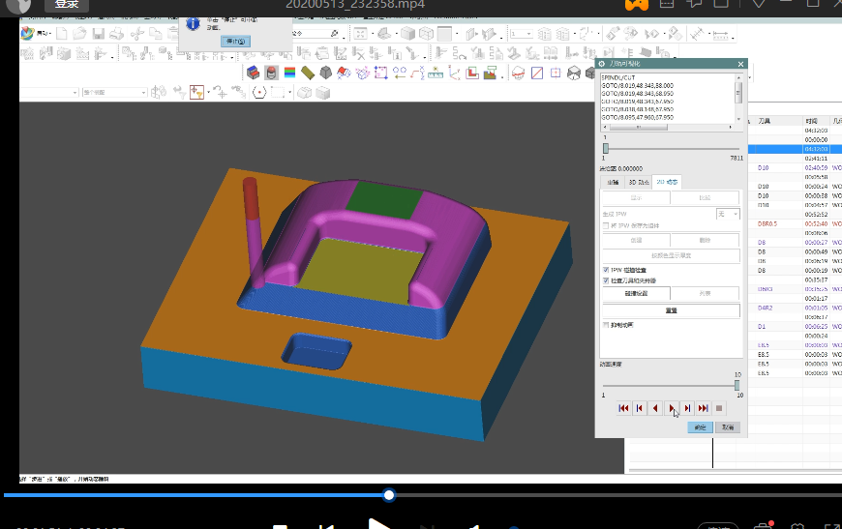Click the login button in video player

click(67, 4)
